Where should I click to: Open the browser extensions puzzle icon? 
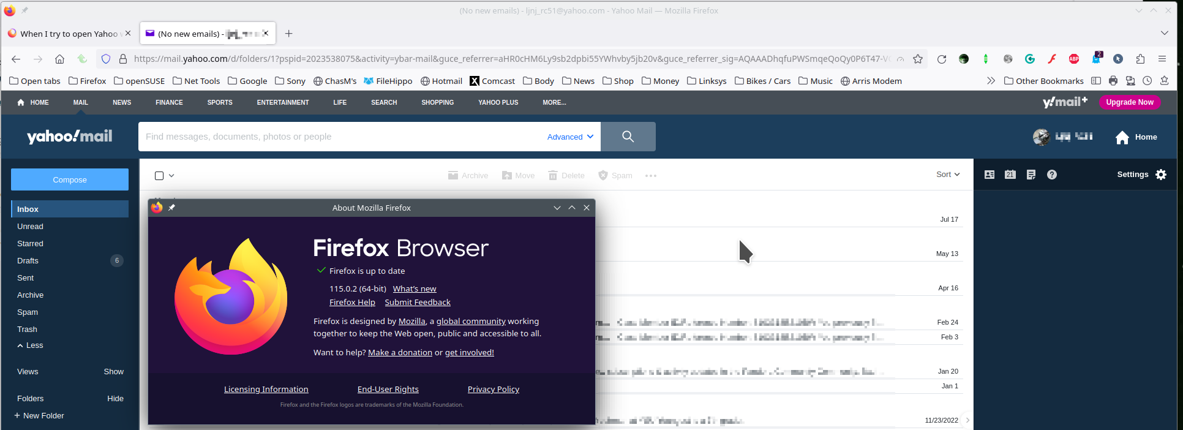click(x=1140, y=59)
